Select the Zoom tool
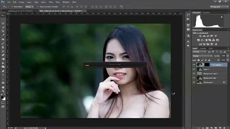The image size is (230, 129). click(3, 91)
